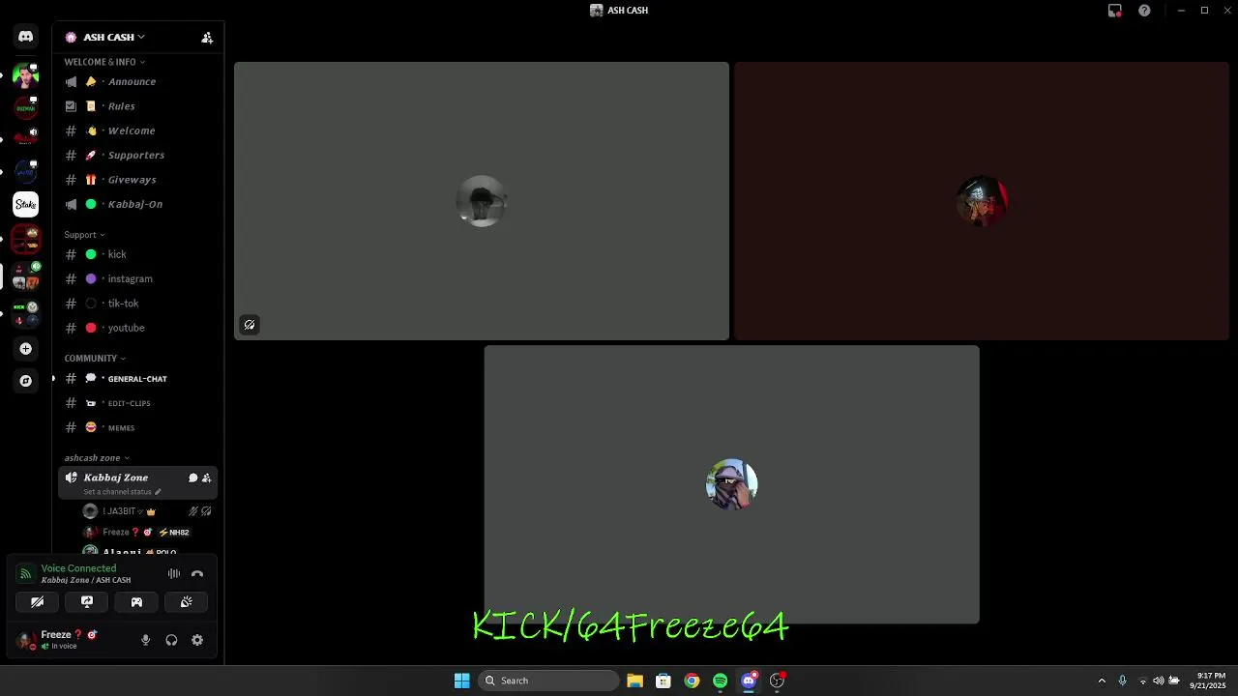Click Discord inbox icon in title bar
This screenshot has height=696, width=1238.
click(1115, 11)
